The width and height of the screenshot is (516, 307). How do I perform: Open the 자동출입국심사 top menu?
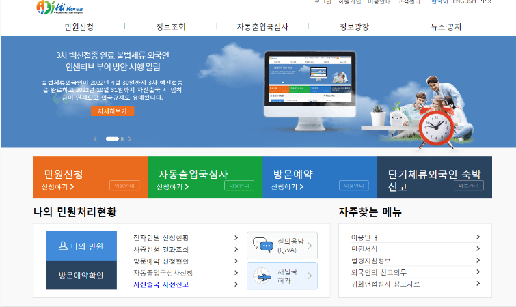click(262, 27)
